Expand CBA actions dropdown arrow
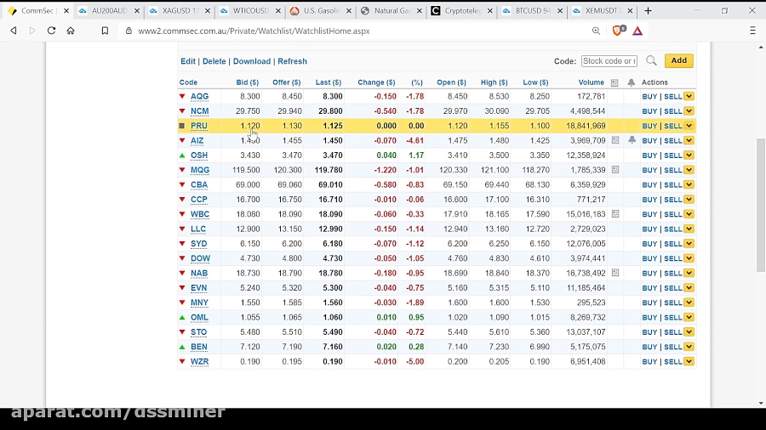 pos(689,184)
